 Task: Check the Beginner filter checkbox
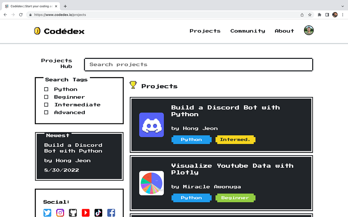pyautogui.click(x=46, y=97)
